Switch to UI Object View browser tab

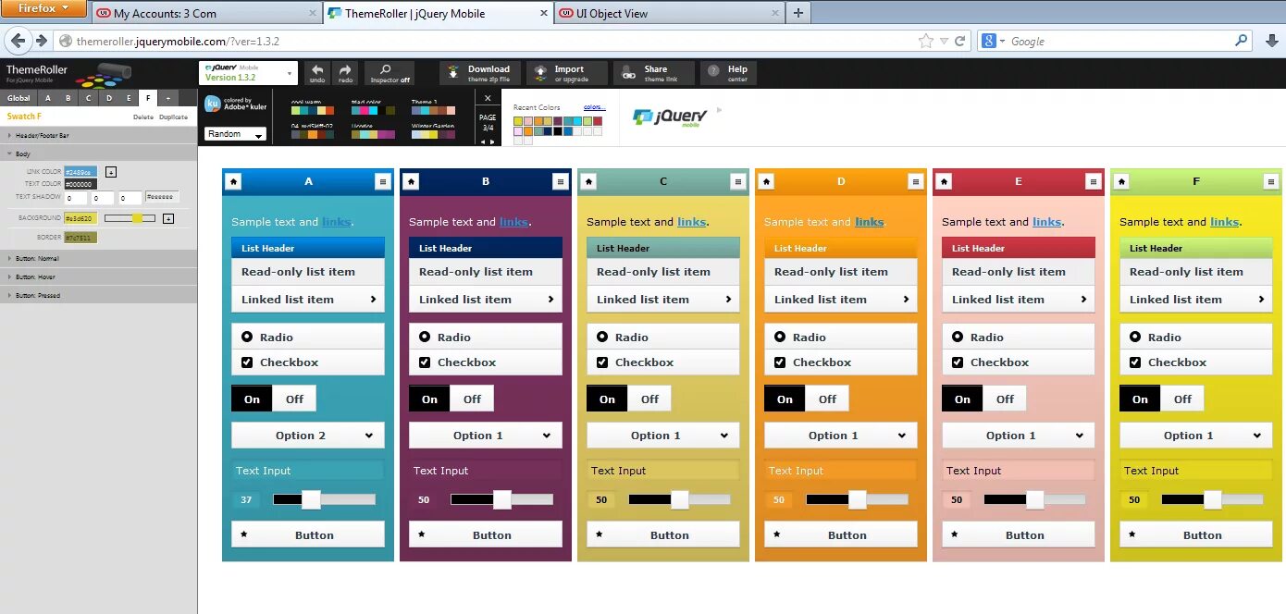pos(668,13)
